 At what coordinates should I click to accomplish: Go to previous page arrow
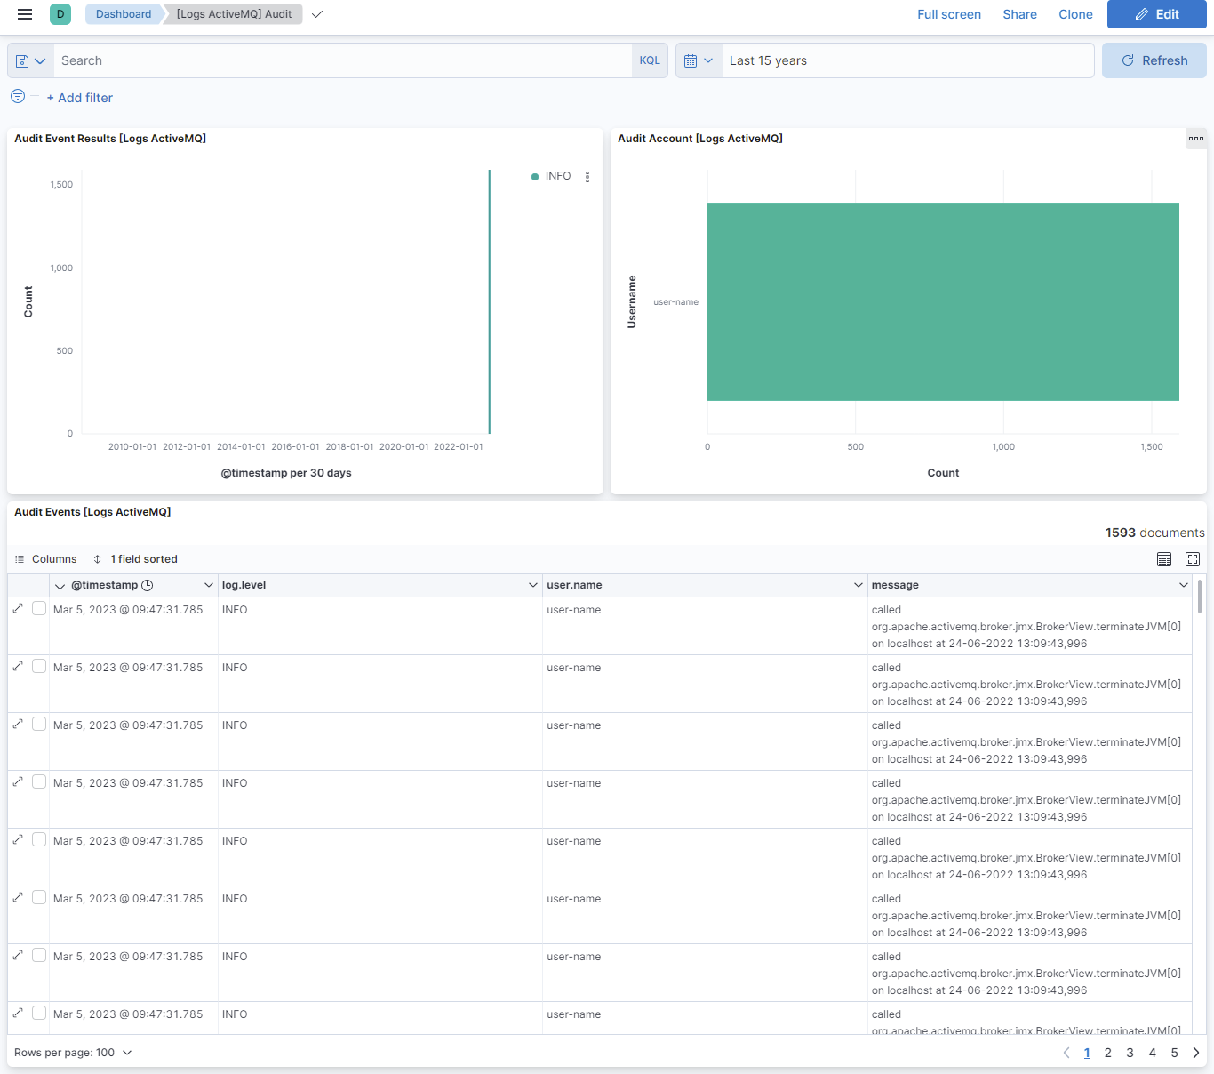[x=1066, y=1053]
